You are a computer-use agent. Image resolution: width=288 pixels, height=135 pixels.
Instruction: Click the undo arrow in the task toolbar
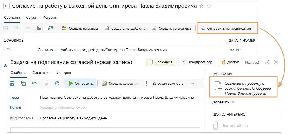coord(34,83)
